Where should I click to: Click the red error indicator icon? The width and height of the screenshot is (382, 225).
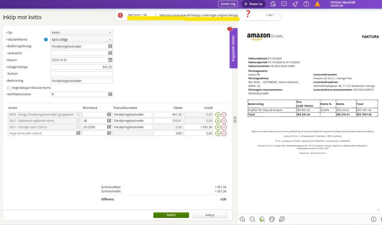(x=120, y=15)
